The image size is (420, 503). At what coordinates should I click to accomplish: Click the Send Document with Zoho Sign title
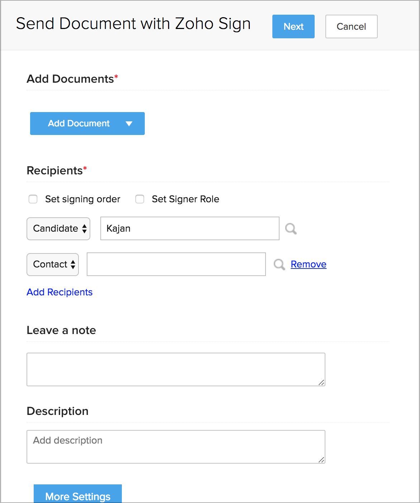(133, 24)
